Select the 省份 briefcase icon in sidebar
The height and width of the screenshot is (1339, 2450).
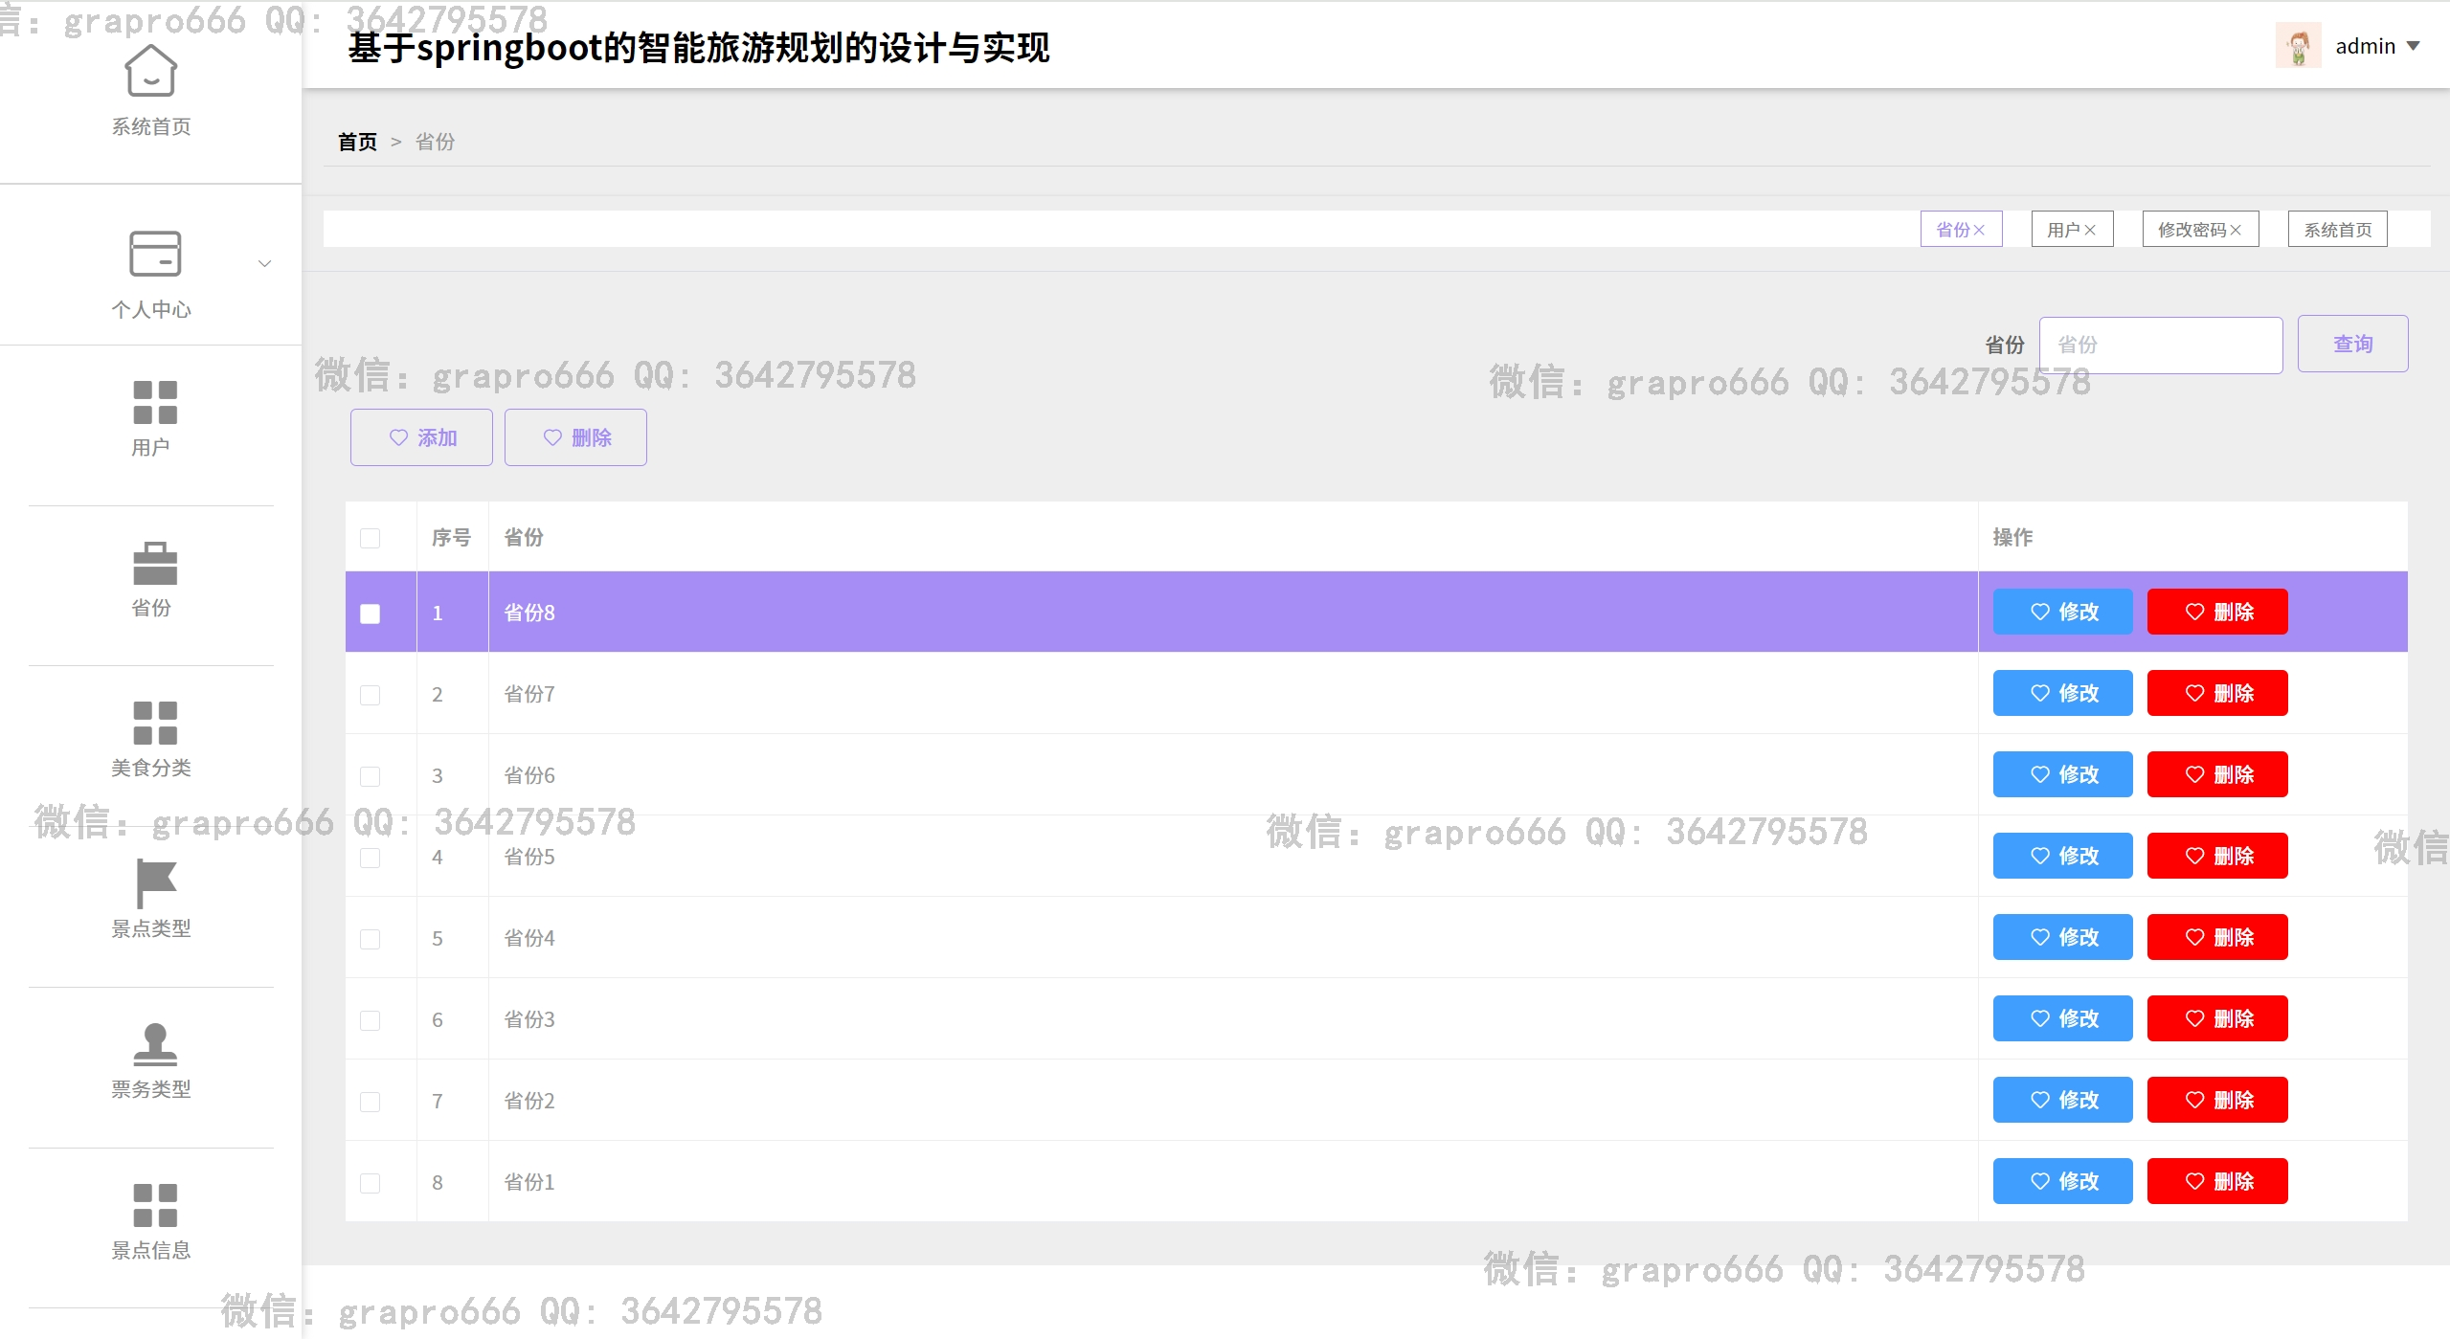tap(154, 563)
